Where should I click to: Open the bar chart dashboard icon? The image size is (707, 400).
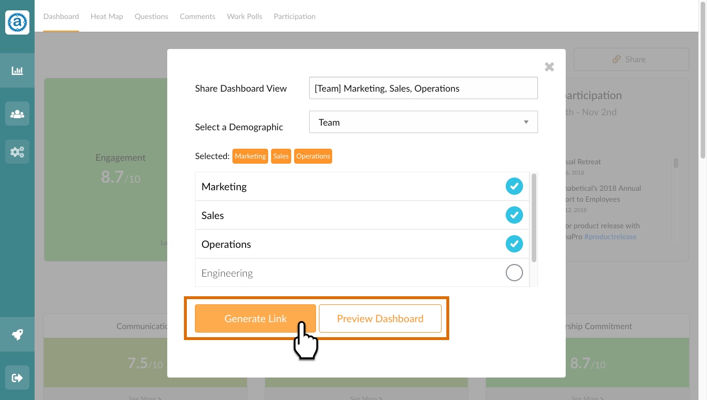[17, 70]
